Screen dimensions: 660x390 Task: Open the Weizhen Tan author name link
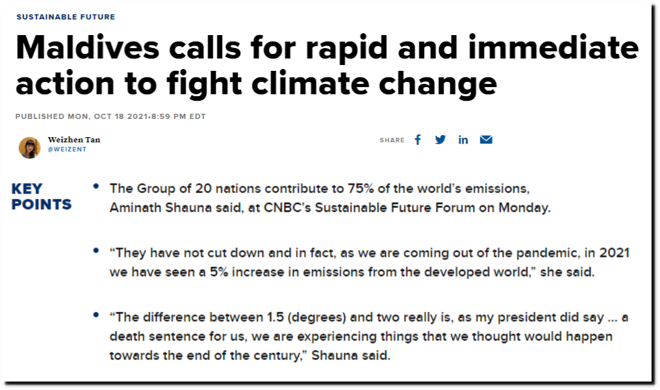(x=74, y=140)
